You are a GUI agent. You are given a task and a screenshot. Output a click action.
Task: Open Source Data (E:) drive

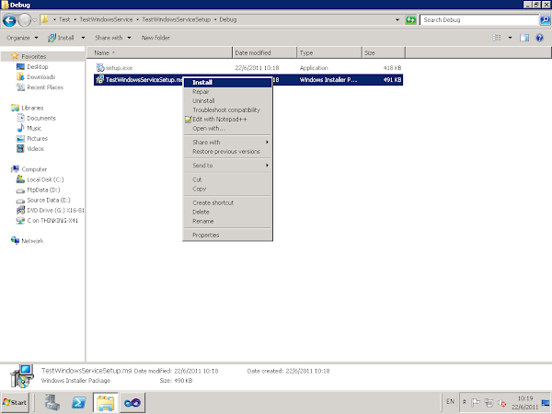[x=49, y=200]
